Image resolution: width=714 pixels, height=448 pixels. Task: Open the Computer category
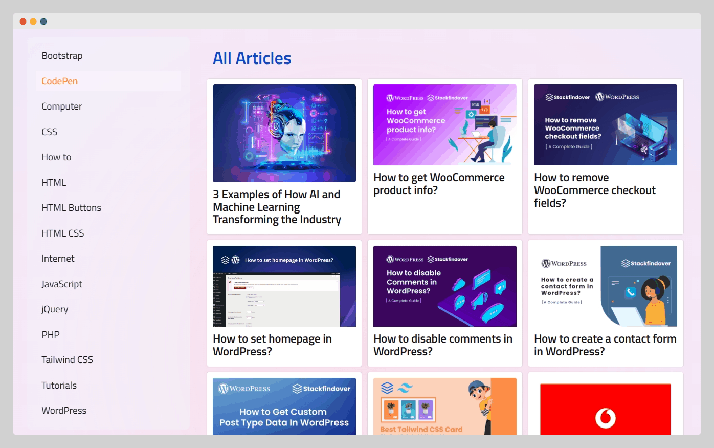tap(62, 106)
